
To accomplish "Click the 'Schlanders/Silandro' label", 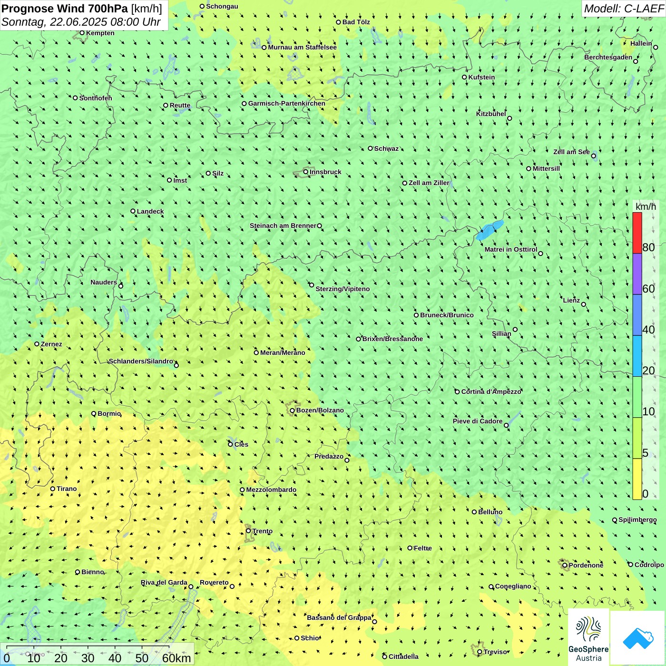I will (141, 361).
